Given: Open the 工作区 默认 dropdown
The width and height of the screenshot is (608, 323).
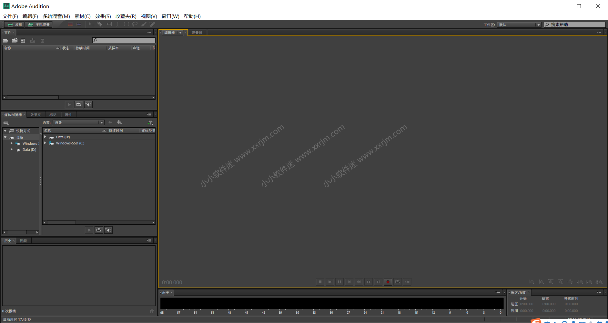Looking at the screenshot, I should pyautogui.click(x=519, y=25).
